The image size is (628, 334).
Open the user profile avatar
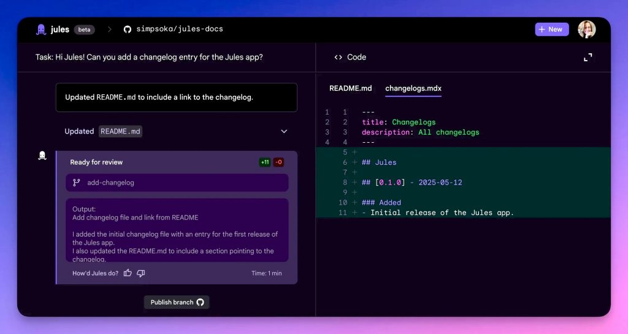coord(586,29)
